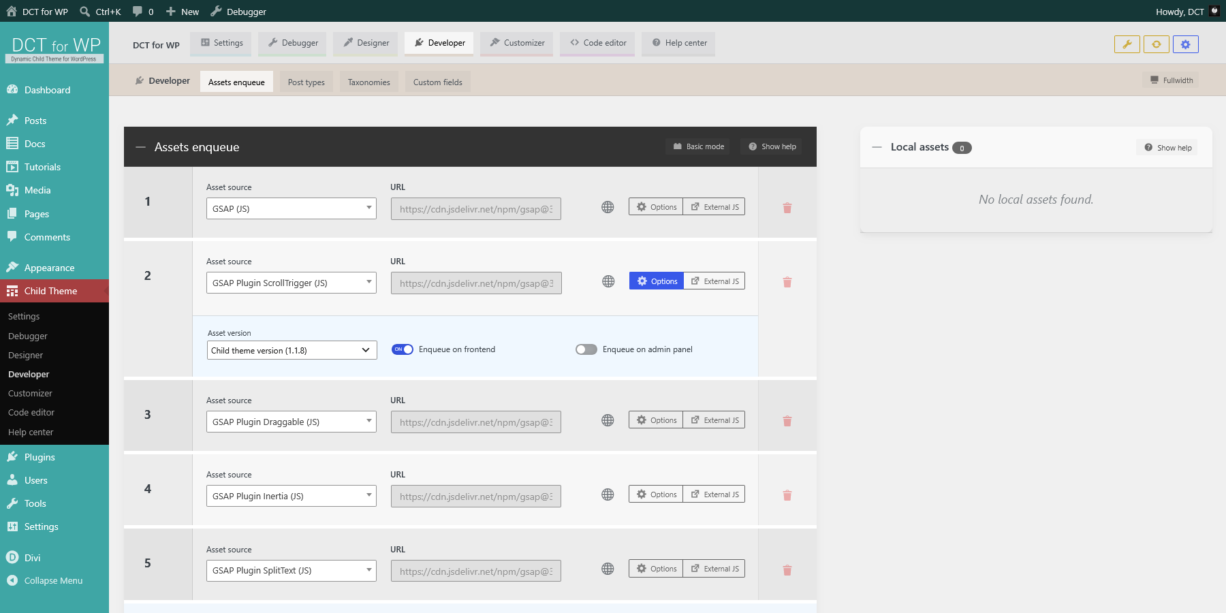The width and height of the screenshot is (1226, 613).
Task: Open the Post types sub-tab
Action: pos(306,82)
